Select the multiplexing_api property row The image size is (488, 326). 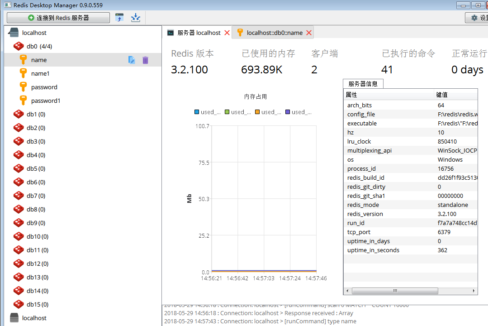pos(411,150)
